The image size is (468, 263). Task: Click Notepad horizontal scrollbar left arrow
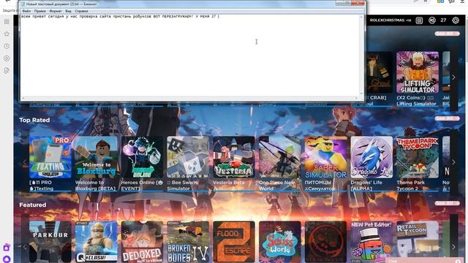pos(23,98)
